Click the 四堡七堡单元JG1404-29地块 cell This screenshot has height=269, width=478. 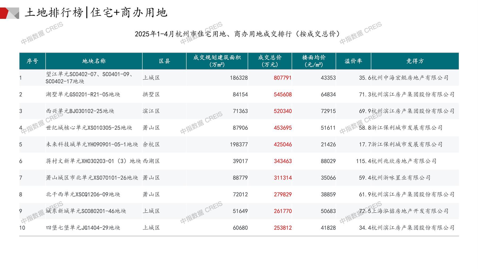pyautogui.click(x=83, y=228)
